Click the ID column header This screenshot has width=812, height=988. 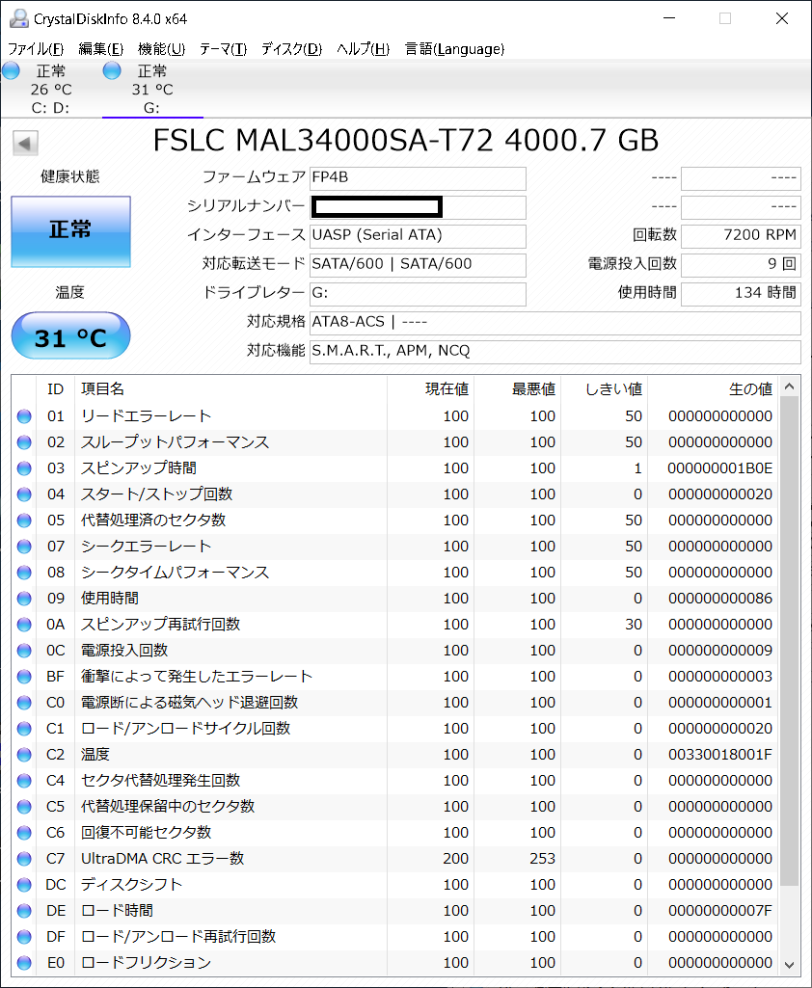pyautogui.click(x=56, y=389)
